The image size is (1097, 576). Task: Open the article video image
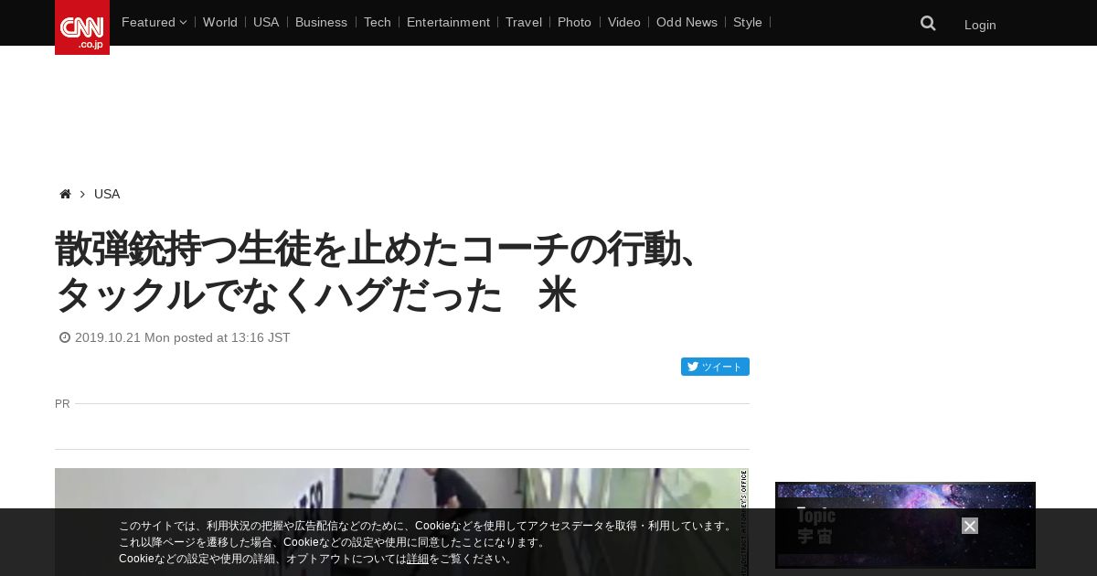coord(402,522)
